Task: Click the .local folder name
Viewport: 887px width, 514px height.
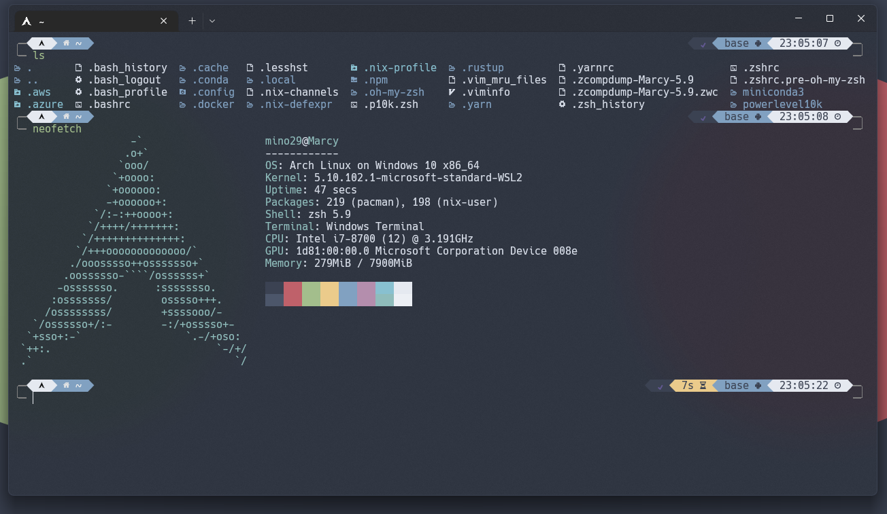Action: (x=278, y=80)
